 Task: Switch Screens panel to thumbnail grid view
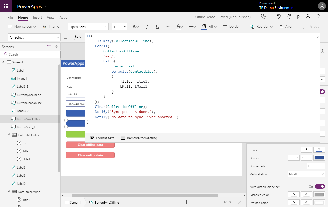[56, 47]
